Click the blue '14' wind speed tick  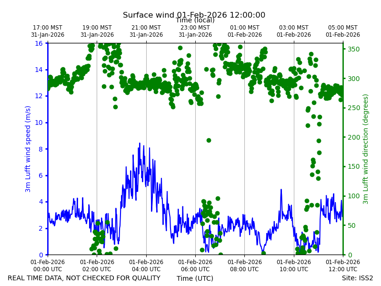(x=39, y=70)
